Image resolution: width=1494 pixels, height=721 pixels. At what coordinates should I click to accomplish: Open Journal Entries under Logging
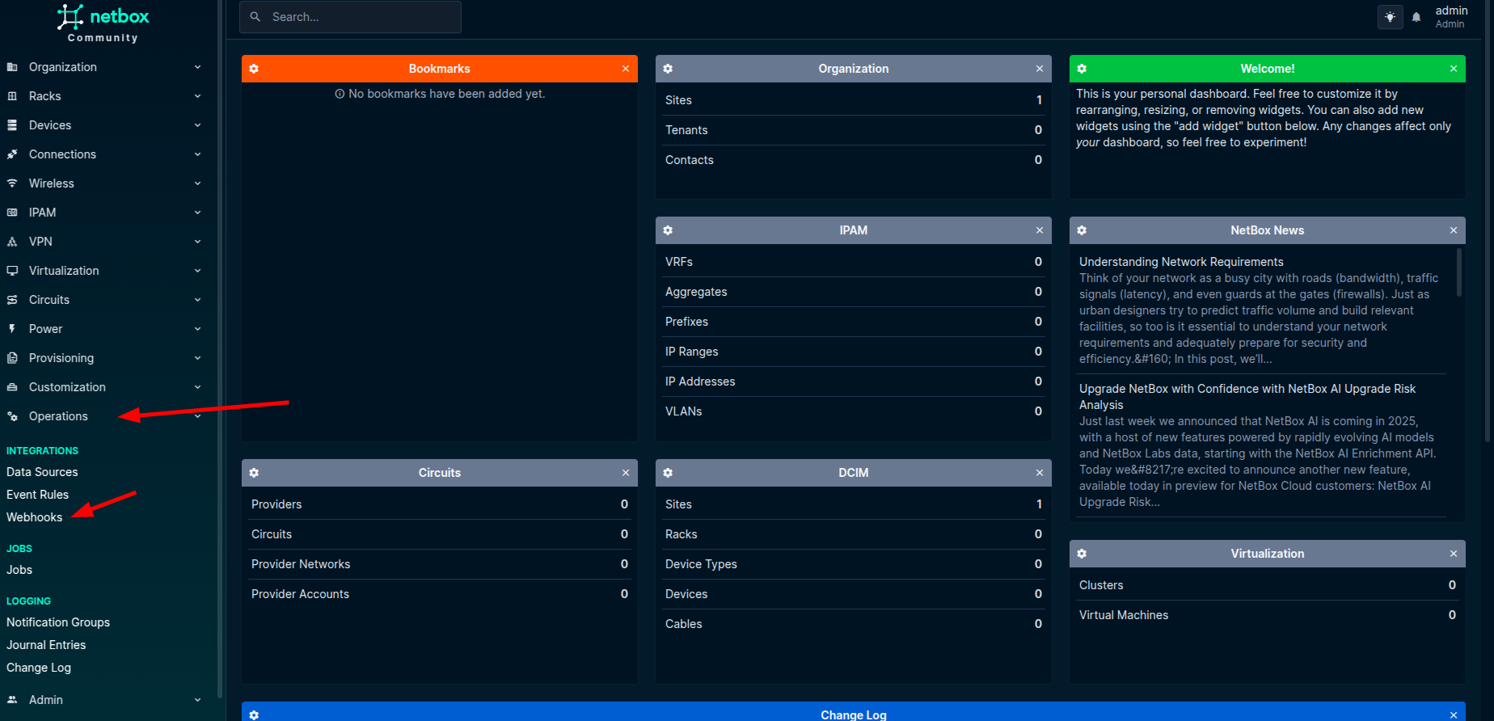(x=46, y=645)
